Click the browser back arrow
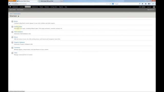The height and width of the screenshot is (92, 164). pos(10,4)
